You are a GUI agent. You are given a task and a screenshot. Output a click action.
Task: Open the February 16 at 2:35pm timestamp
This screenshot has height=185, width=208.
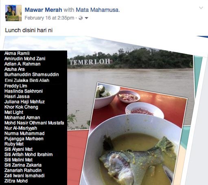pos(49,18)
